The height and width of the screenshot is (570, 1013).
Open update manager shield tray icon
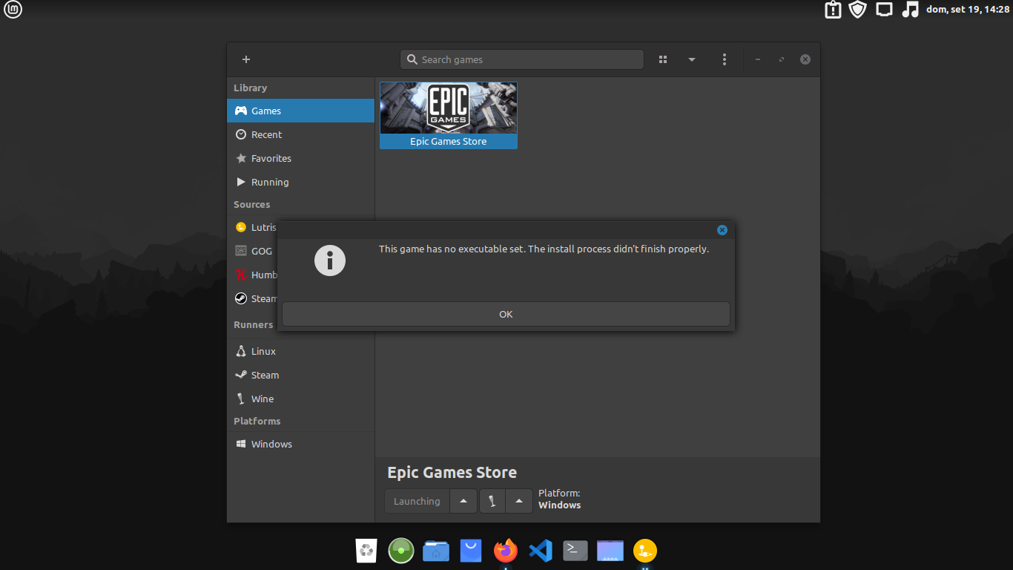(x=857, y=10)
